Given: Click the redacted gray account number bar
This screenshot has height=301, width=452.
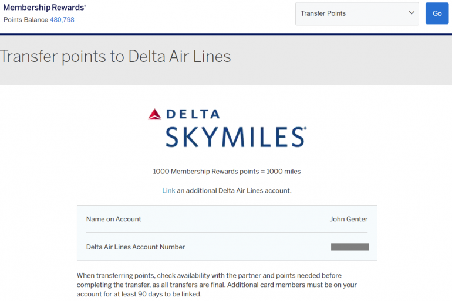Looking at the screenshot, I should pos(349,247).
